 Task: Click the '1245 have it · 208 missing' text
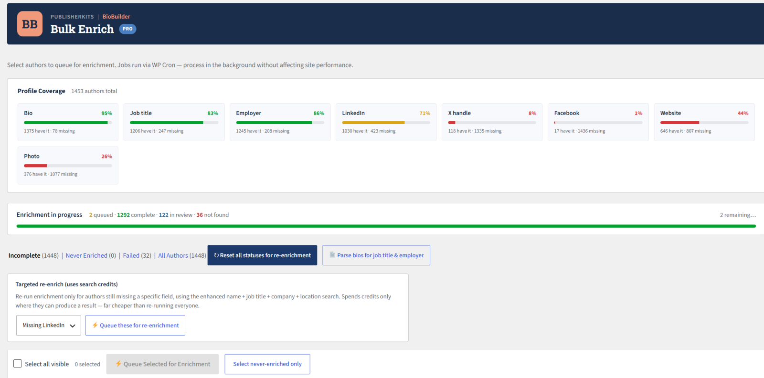click(263, 131)
